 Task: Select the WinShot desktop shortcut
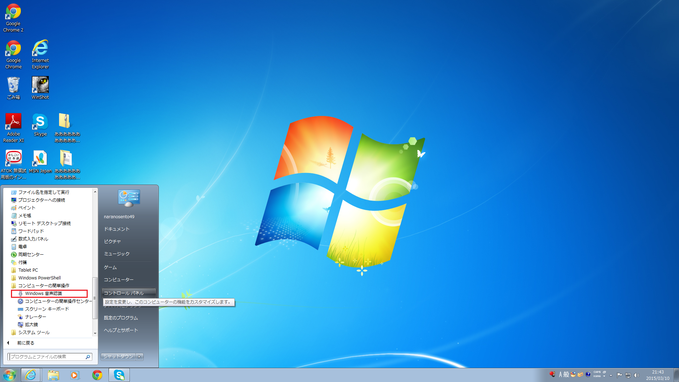[x=40, y=88]
